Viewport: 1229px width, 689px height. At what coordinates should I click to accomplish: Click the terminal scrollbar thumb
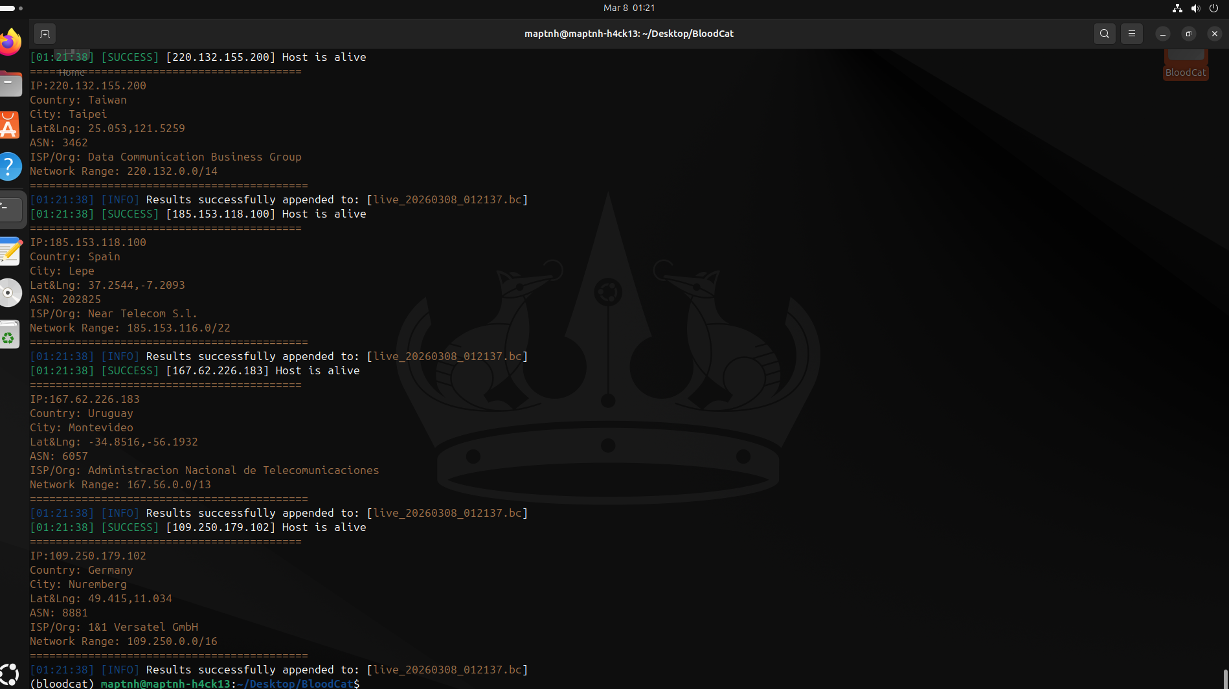point(1225,679)
